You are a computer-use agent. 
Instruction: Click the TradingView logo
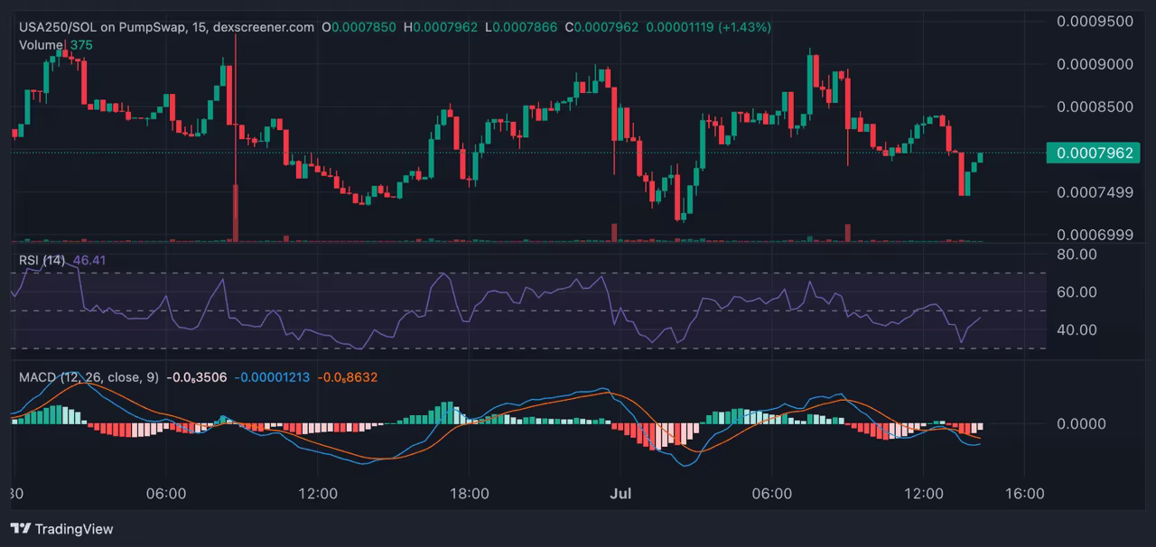[x=62, y=529]
